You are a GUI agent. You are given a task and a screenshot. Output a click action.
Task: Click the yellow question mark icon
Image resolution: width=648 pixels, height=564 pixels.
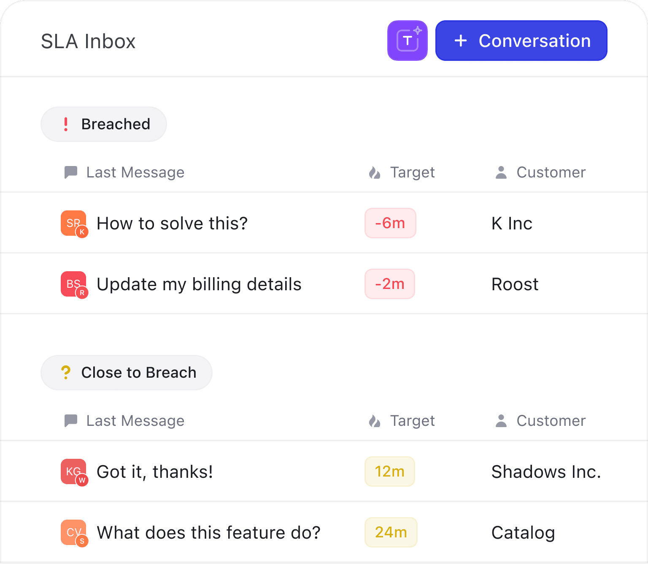click(x=66, y=373)
